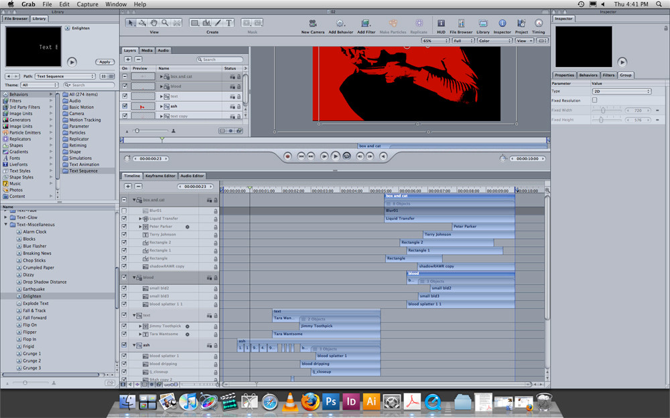Open the Window menu in menu bar
670x418 pixels.
point(116,4)
